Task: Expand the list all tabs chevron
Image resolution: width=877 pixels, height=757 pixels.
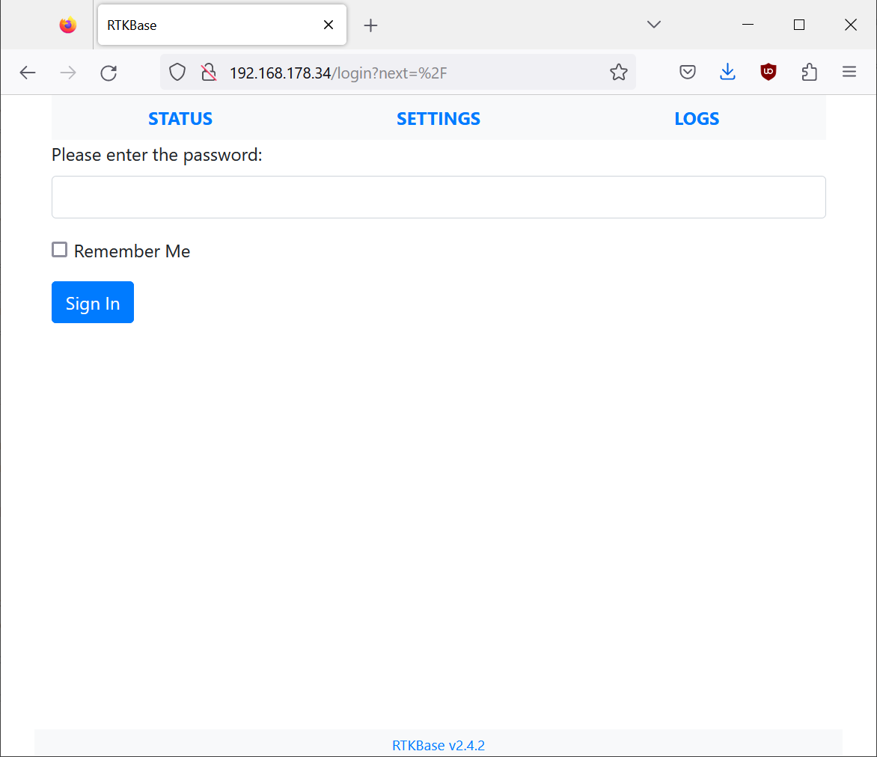Action: point(653,25)
